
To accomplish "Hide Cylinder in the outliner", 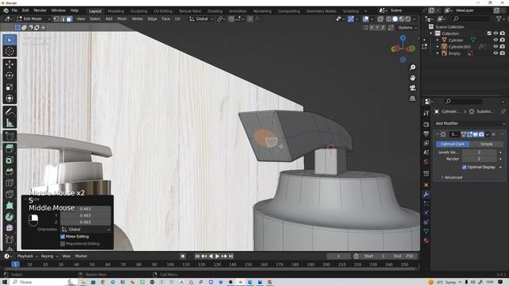I will tap(495, 40).
